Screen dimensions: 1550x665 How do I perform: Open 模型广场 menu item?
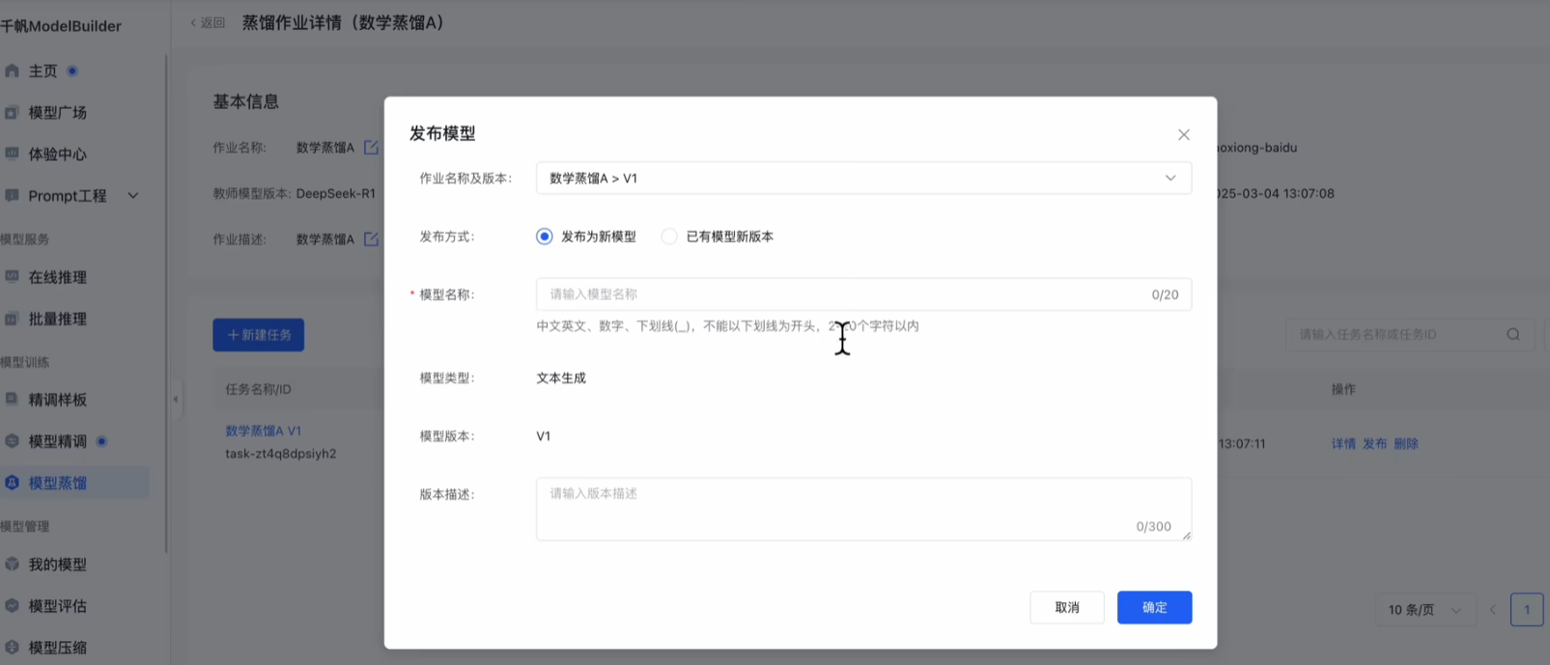click(58, 113)
